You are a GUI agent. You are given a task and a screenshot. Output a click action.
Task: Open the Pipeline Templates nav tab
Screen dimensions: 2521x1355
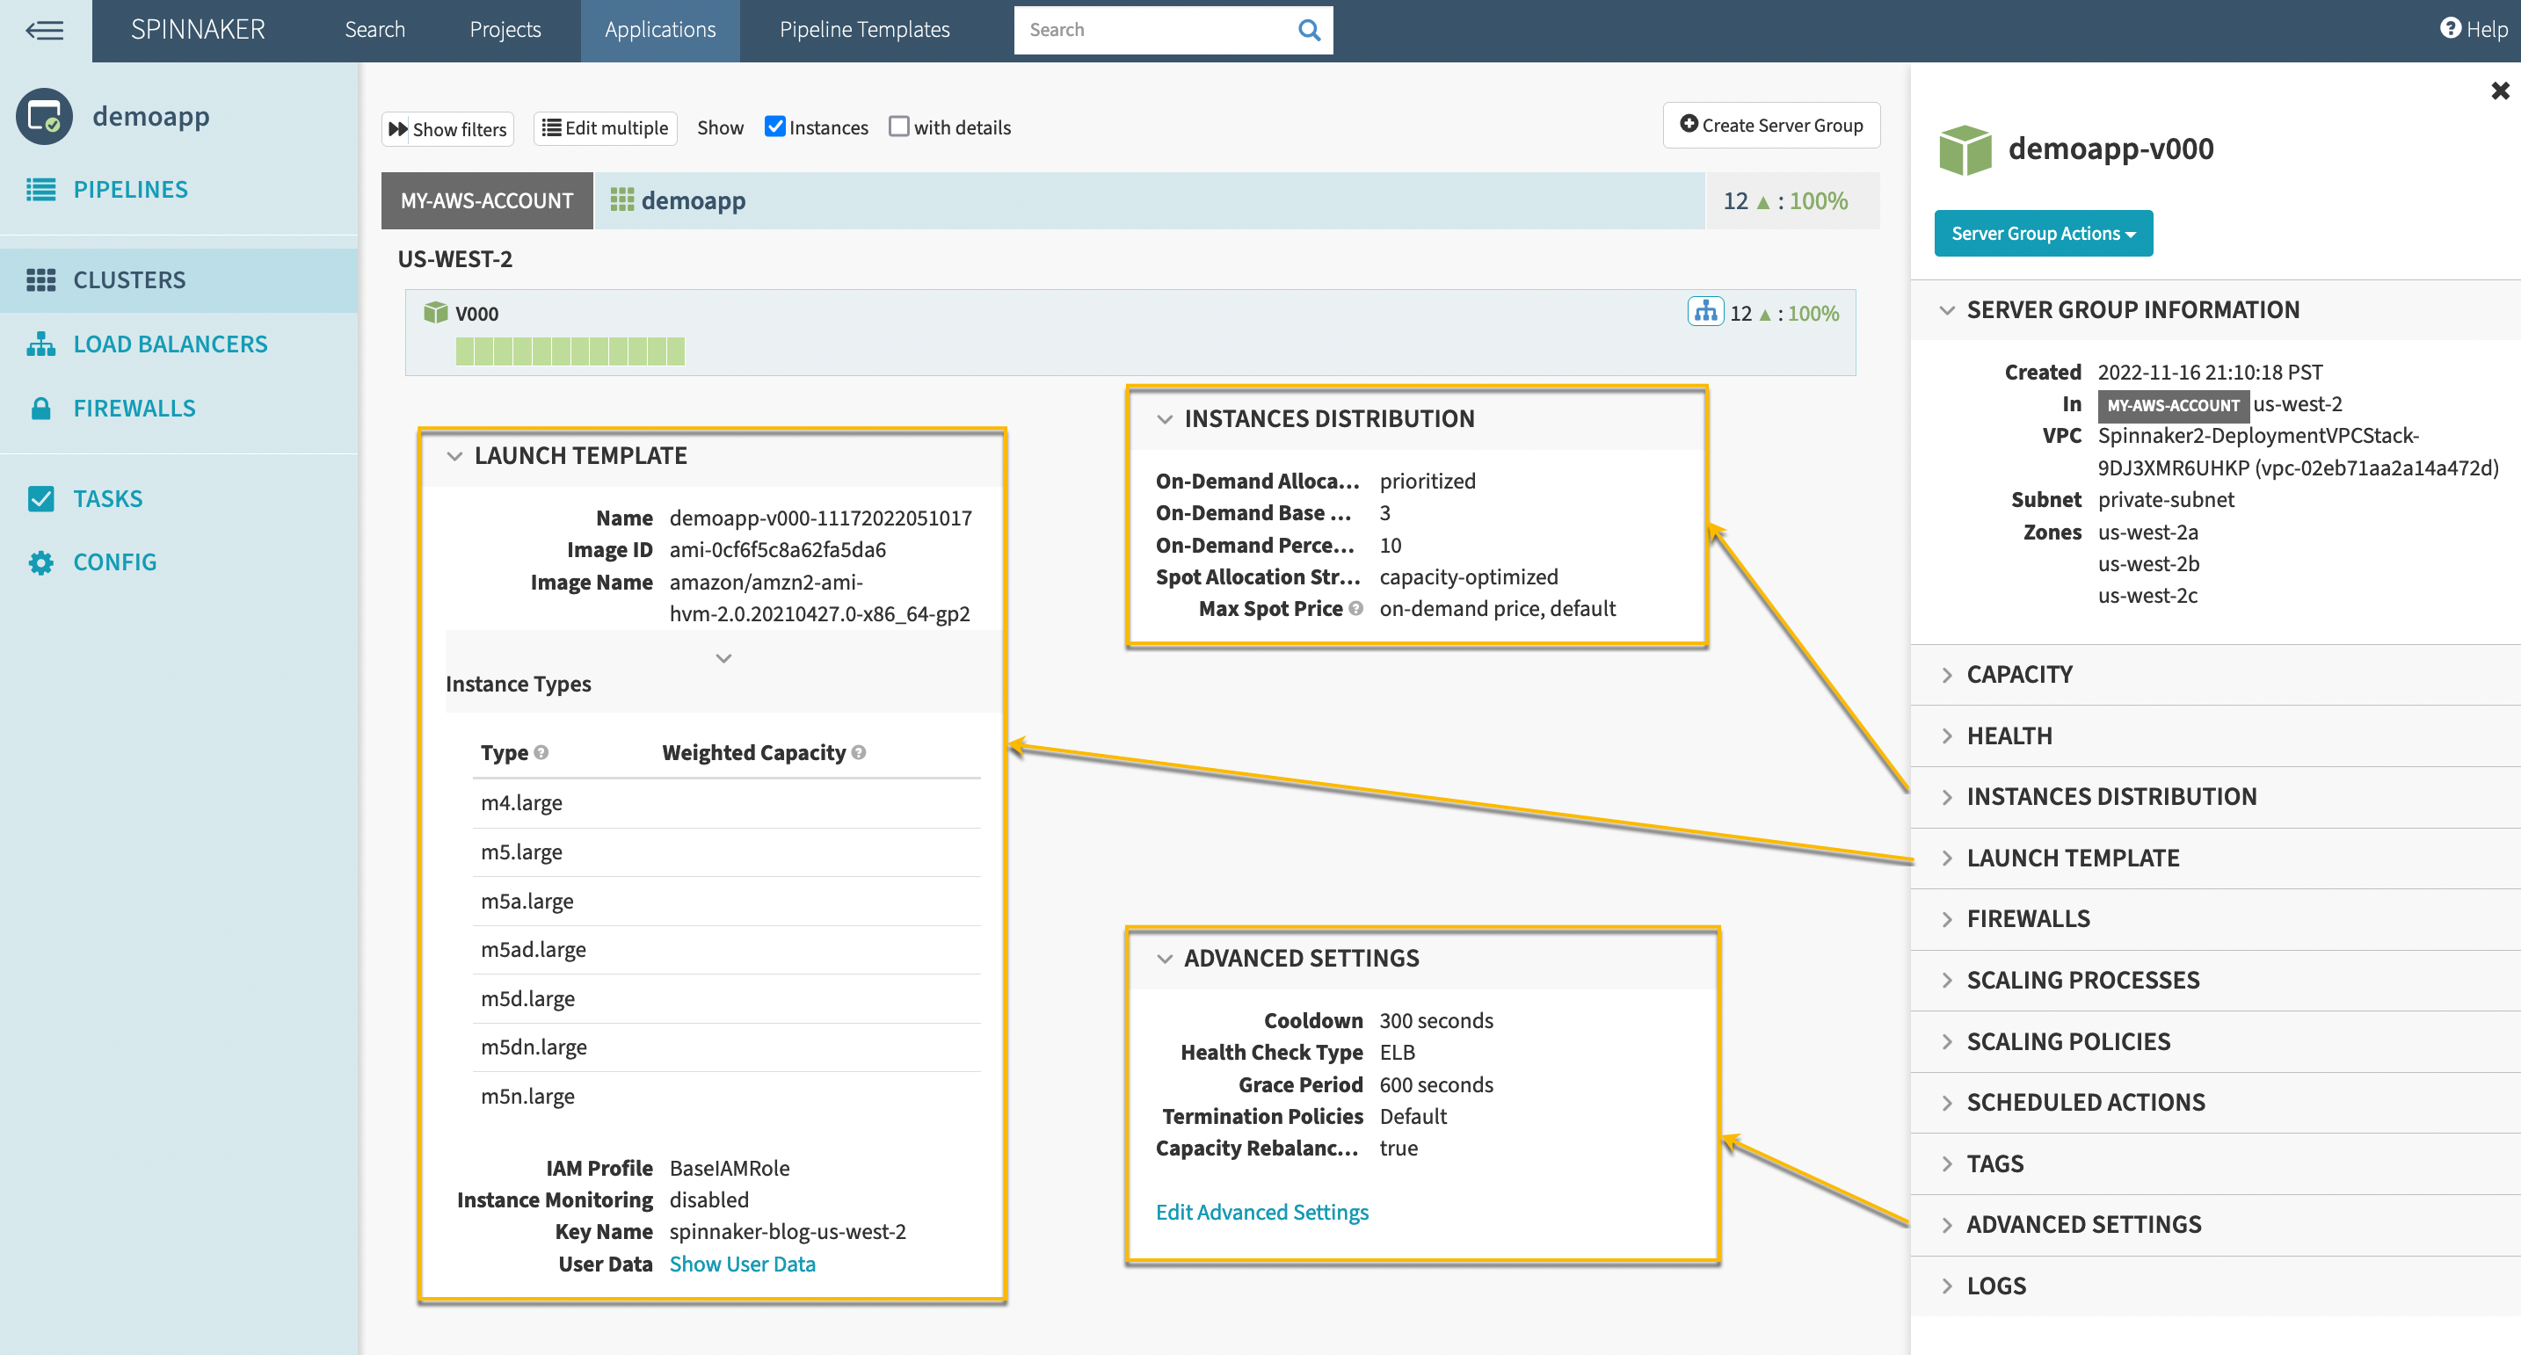point(864,31)
